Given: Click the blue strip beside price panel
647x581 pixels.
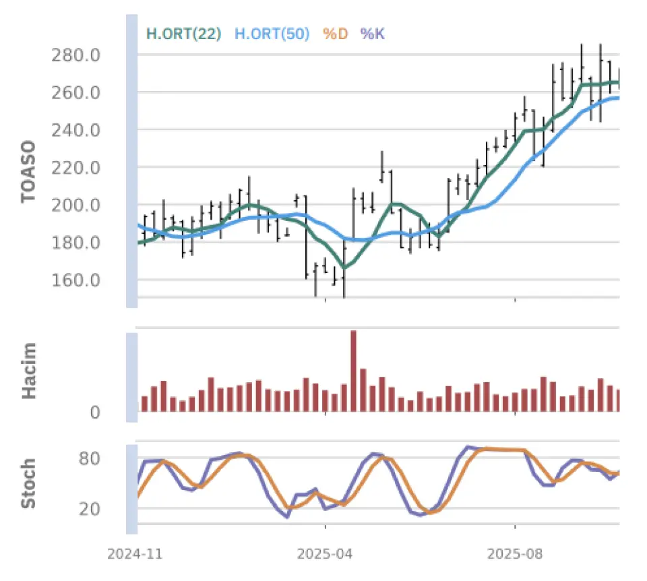Looking at the screenshot, I should [x=131, y=162].
